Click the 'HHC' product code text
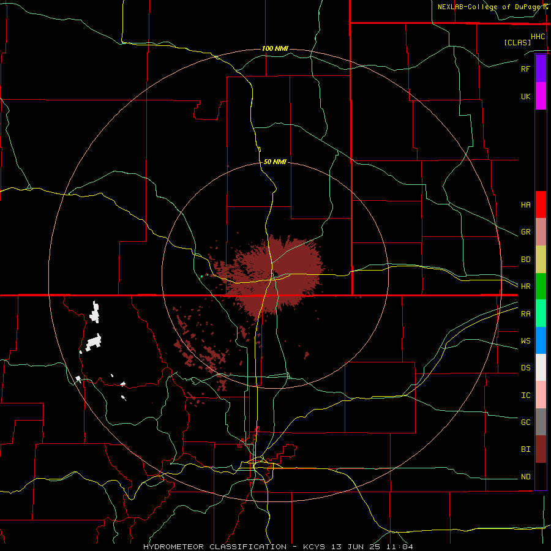 [538, 37]
